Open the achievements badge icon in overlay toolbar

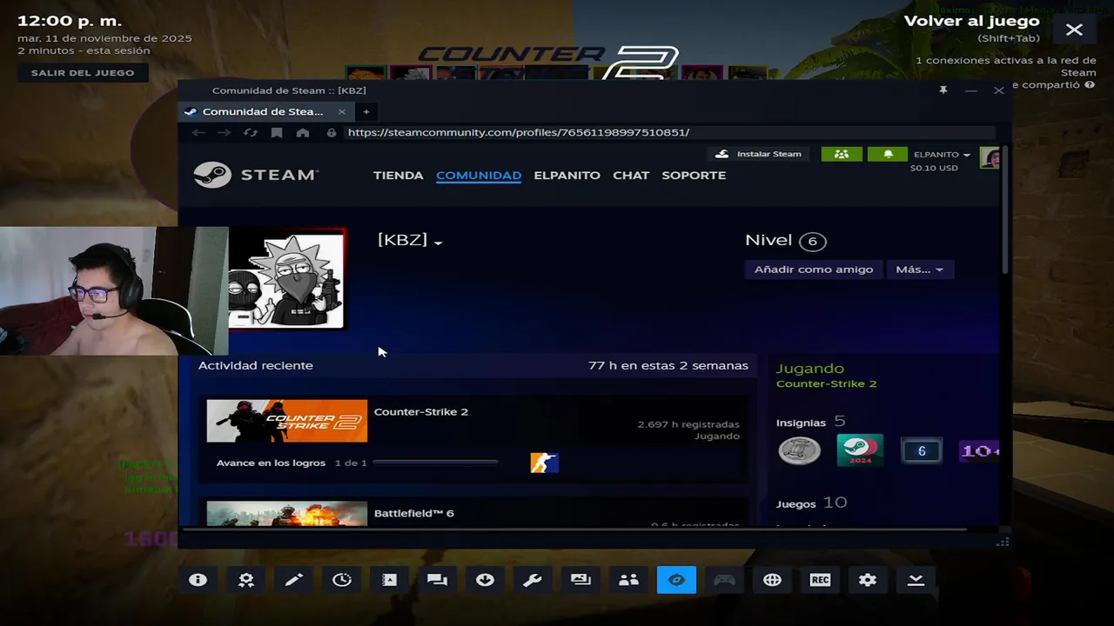[x=246, y=580]
